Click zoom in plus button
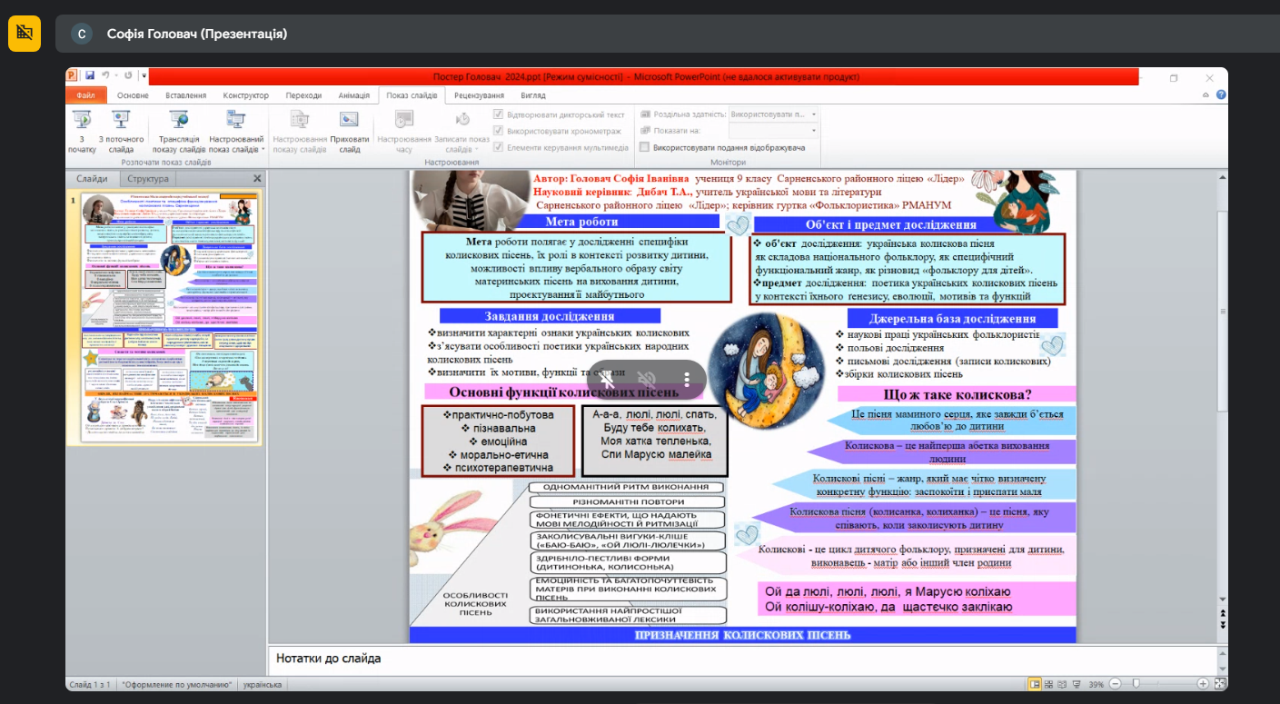The image size is (1280, 704). [1203, 684]
